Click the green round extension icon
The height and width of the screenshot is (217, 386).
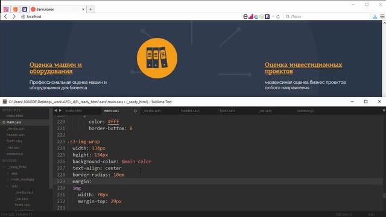click(x=261, y=16)
